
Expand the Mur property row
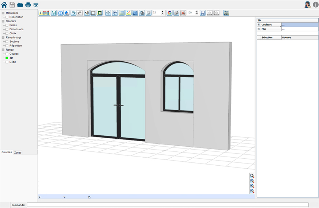point(259,29)
